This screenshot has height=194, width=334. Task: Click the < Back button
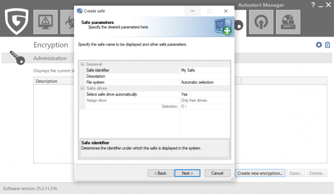point(160,173)
